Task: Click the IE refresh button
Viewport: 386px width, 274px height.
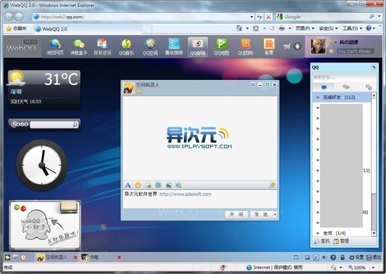Action: coord(260,17)
